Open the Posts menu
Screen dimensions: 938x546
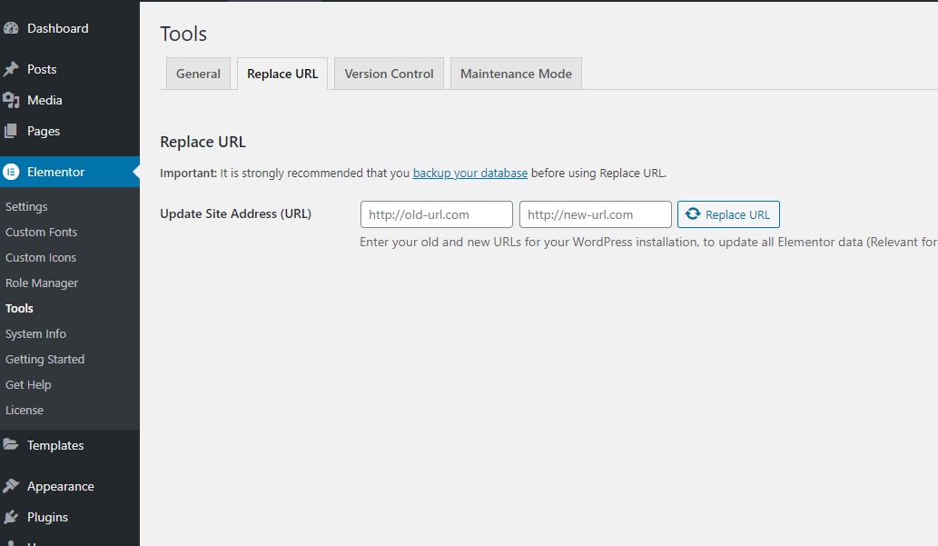69,69
